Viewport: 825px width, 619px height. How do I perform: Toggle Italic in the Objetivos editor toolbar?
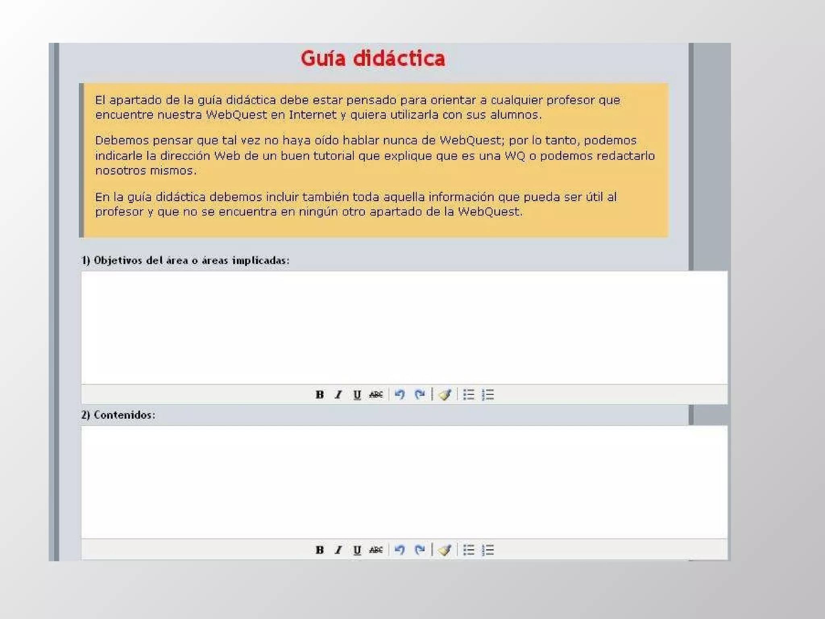(x=338, y=395)
